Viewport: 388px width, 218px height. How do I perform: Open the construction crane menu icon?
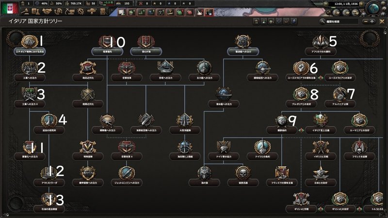tap(69, 11)
